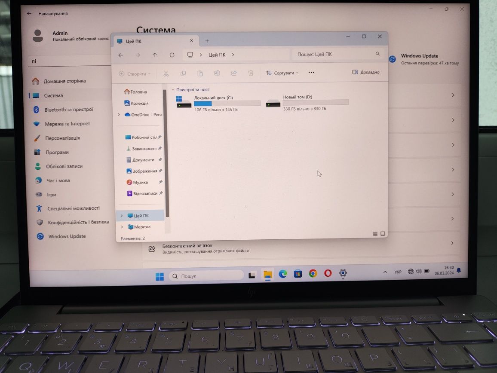The width and height of the screenshot is (497, 373).
Task: Click the Copy icon in Explorer toolbar
Action: [183, 73]
